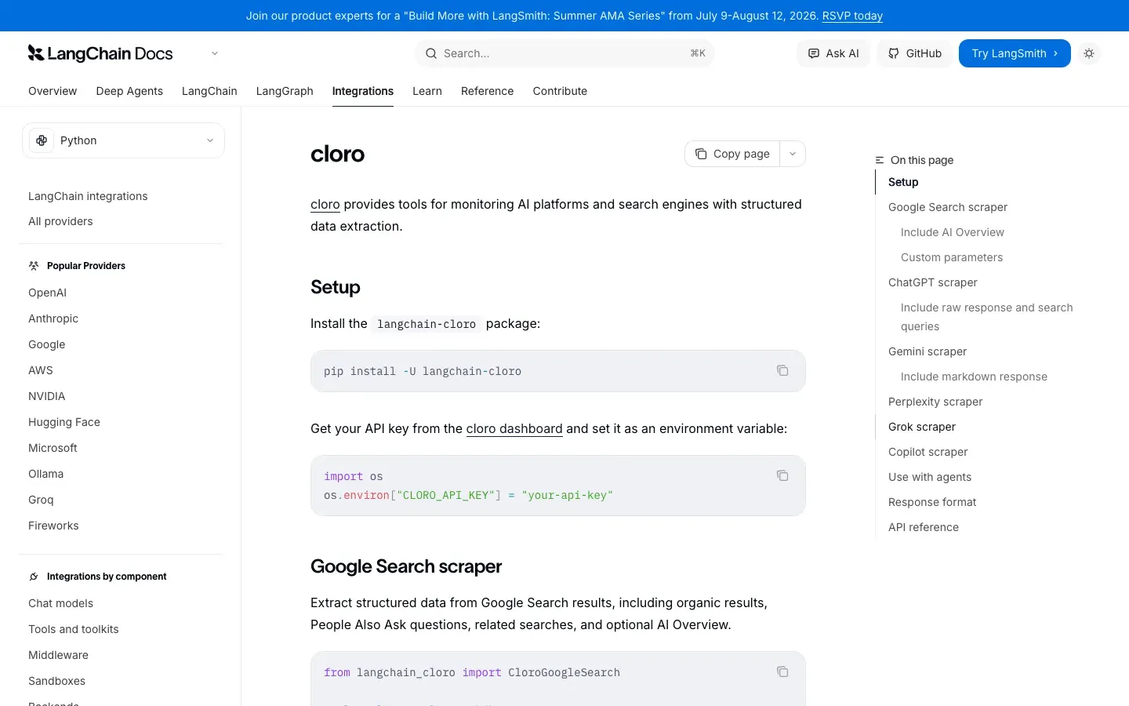This screenshot has width=1129, height=706.
Task: Jump to Copilot scraper section
Action: 928,452
